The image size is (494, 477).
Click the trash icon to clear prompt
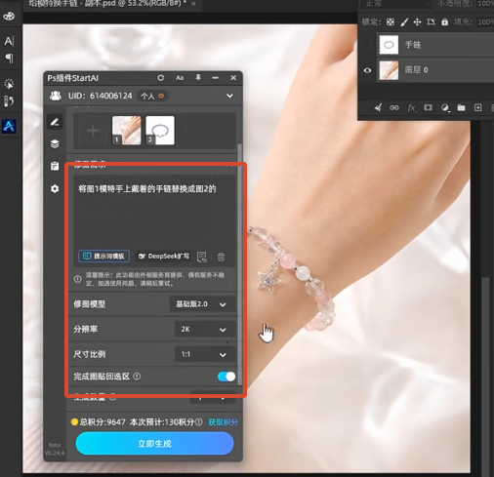[x=221, y=257]
